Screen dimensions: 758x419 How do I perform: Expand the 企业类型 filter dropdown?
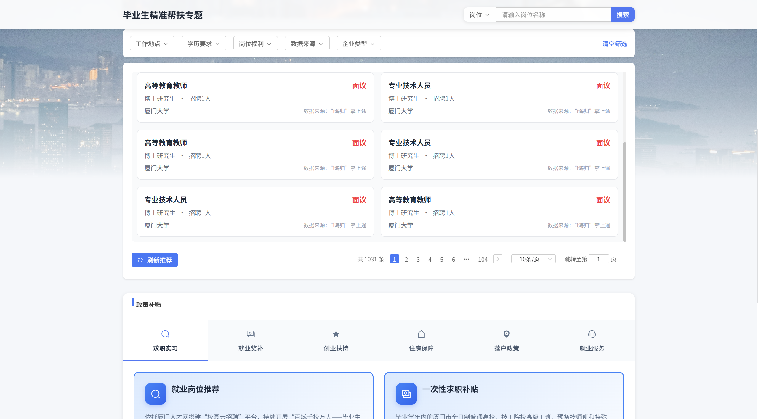click(x=359, y=44)
